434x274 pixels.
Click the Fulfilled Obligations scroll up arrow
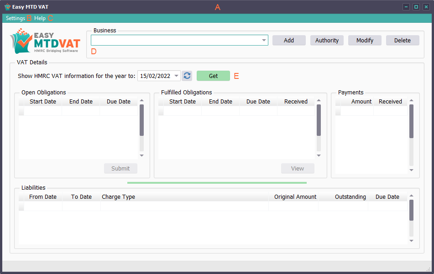point(319,100)
